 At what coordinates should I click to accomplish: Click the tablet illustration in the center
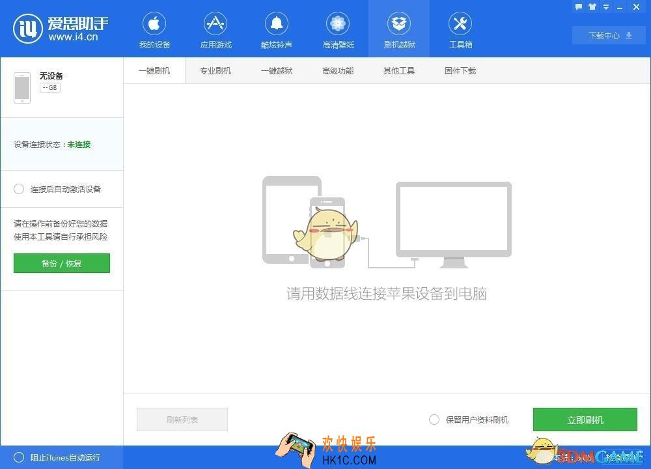[286, 220]
